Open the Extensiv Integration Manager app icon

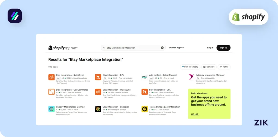pos(191,77)
